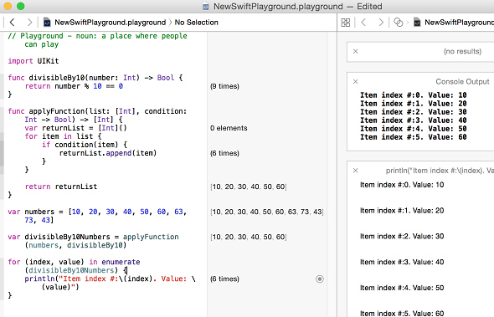Screen dimensions: 494x317
Task: Close the Console Output panel
Action: pos(355,81)
